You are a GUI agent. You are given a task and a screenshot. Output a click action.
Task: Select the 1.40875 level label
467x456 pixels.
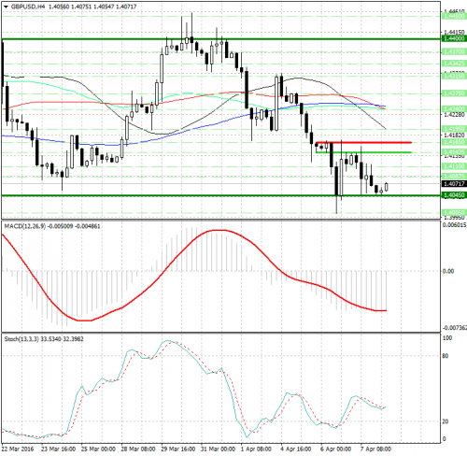[454, 176]
